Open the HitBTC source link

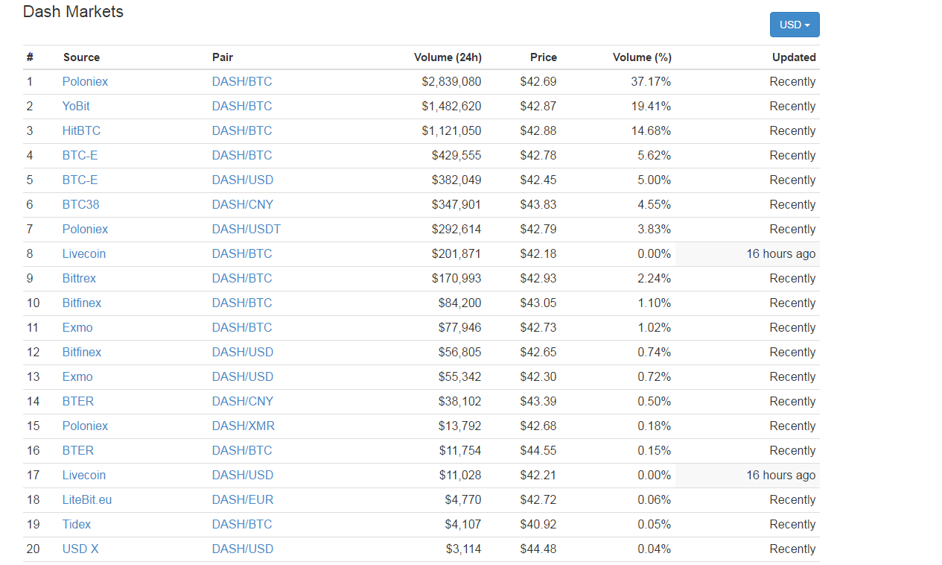click(81, 130)
